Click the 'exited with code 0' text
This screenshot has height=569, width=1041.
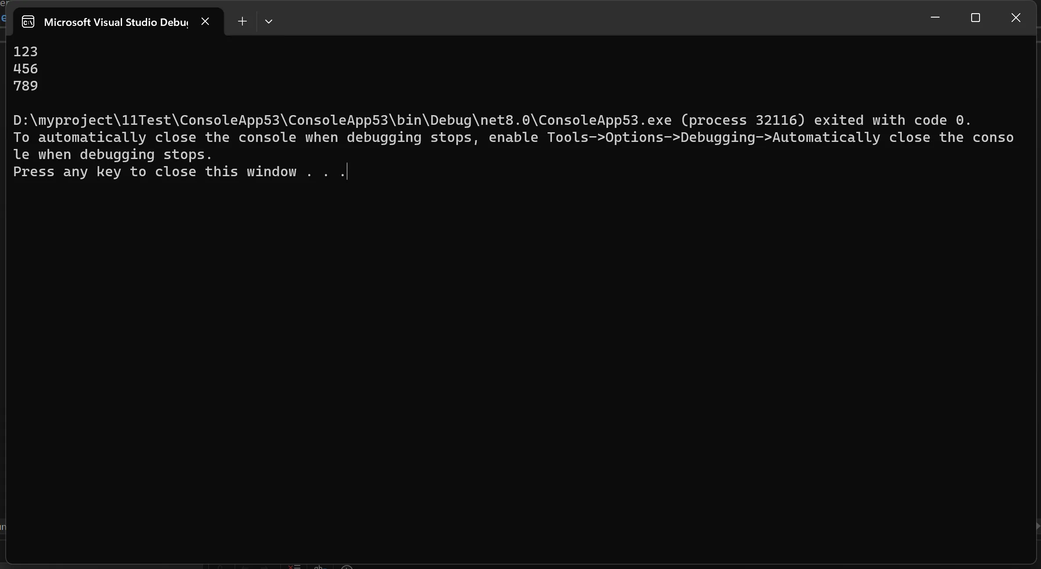click(x=892, y=120)
